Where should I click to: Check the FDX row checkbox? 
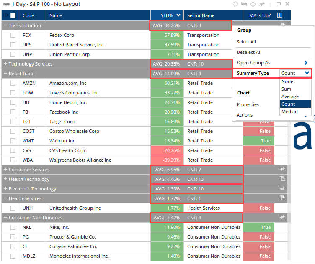13,35
